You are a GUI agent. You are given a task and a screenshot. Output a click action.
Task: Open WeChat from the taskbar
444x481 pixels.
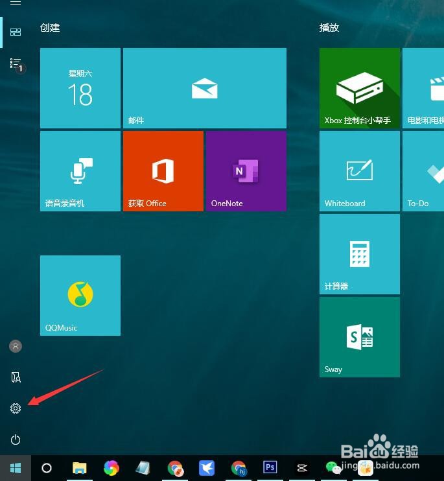[334, 468]
